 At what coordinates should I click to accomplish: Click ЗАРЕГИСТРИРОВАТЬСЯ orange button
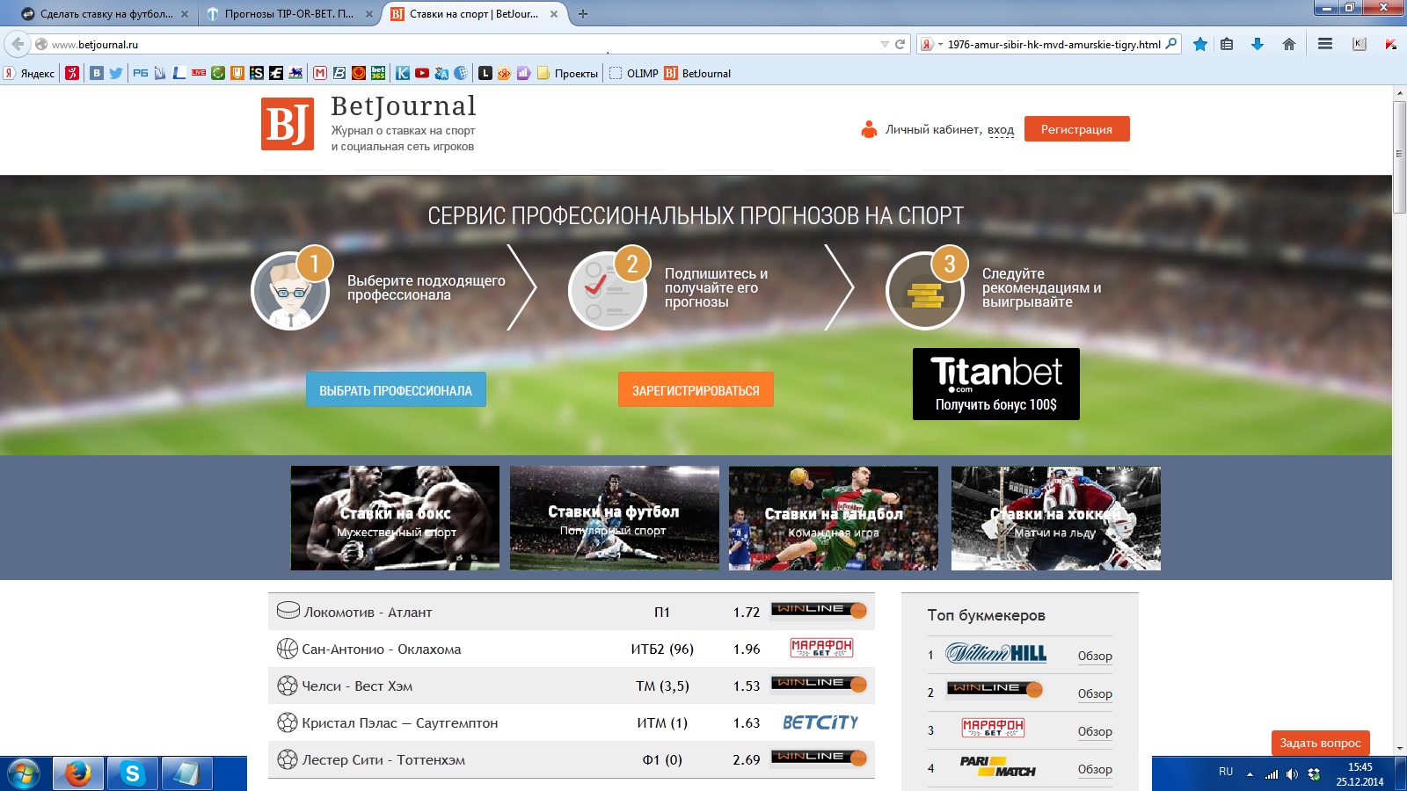tap(696, 390)
